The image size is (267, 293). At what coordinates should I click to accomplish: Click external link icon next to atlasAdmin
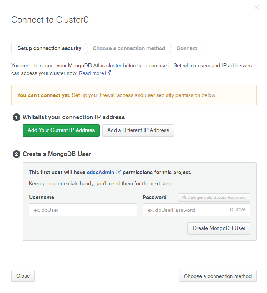(x=118, y=172)
